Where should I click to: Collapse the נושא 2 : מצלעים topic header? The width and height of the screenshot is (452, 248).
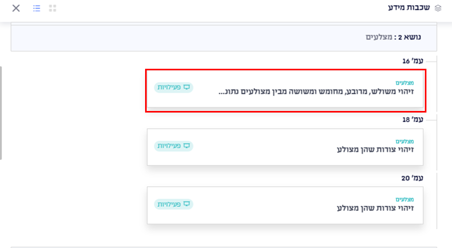pyautogui.click(x=394, y=38)
